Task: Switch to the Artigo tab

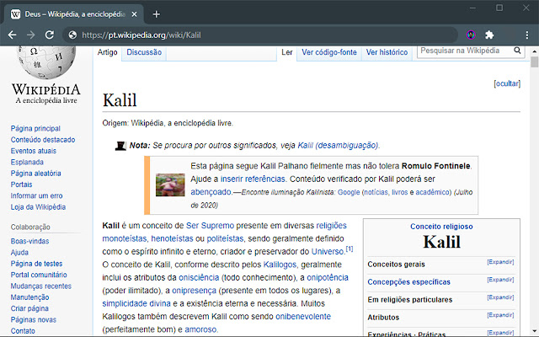Action: tap(107, 52)
